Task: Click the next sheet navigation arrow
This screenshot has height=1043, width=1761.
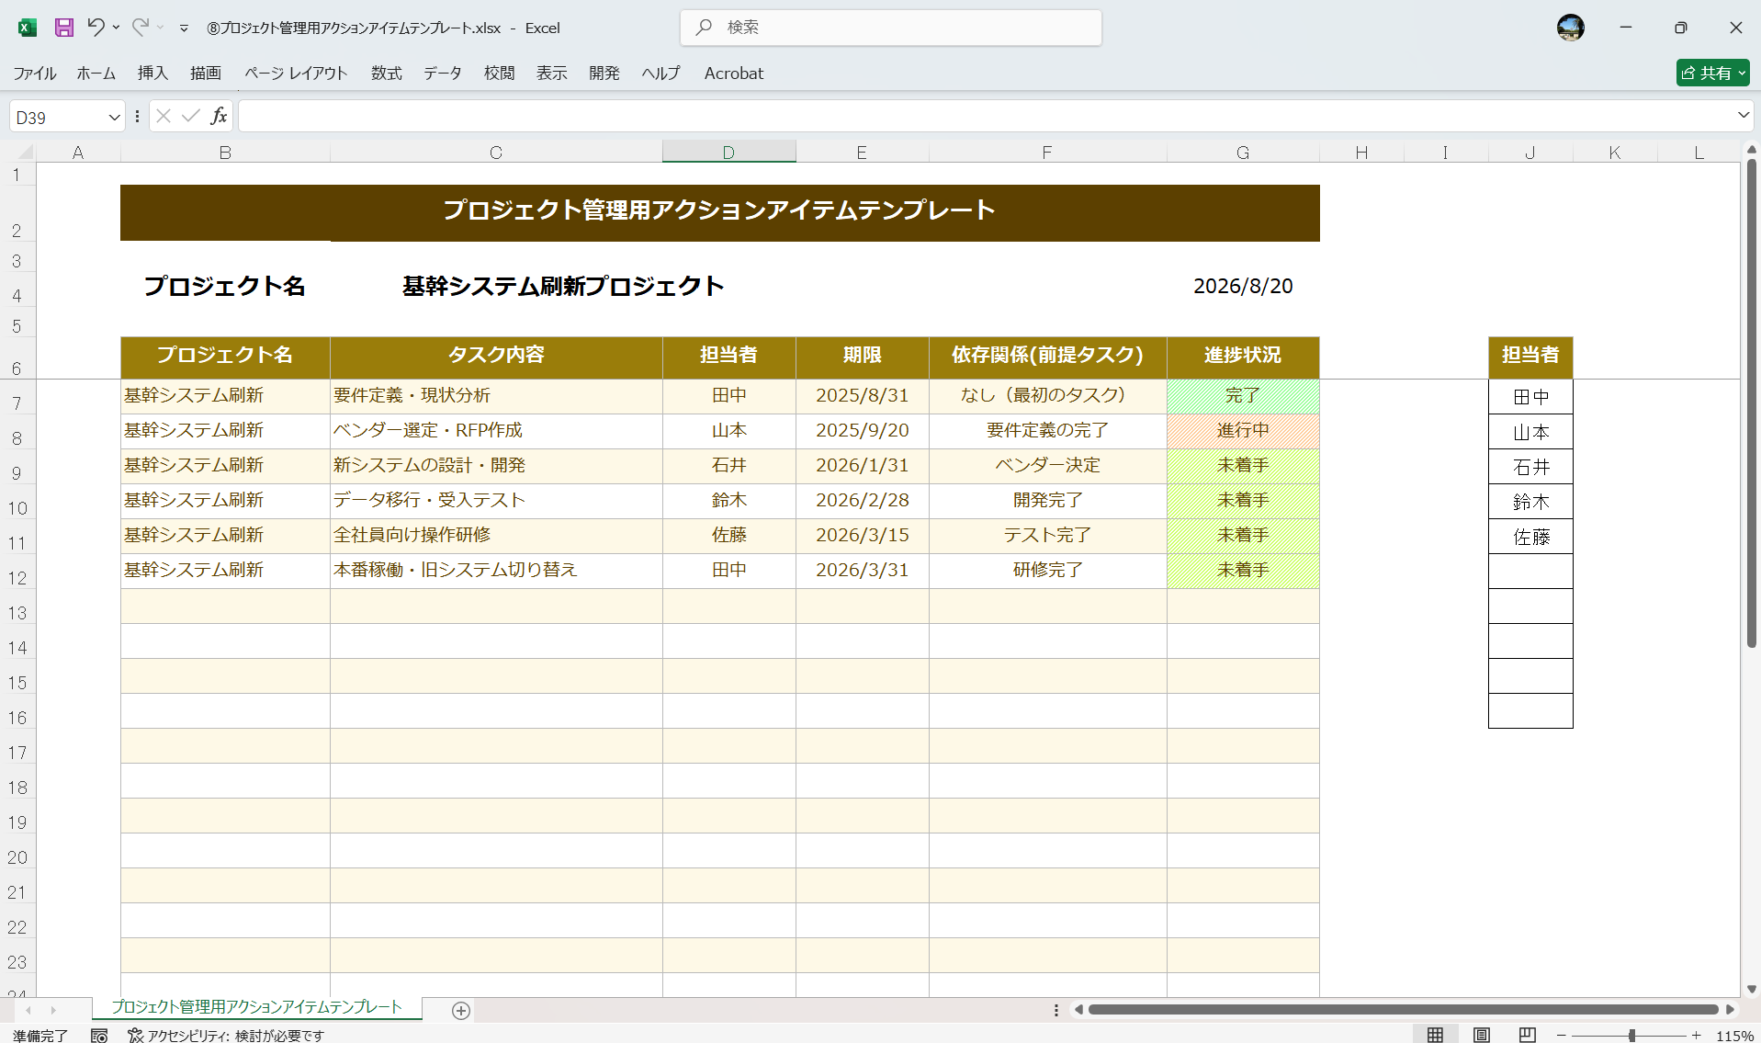Action: click(53, 1010)
